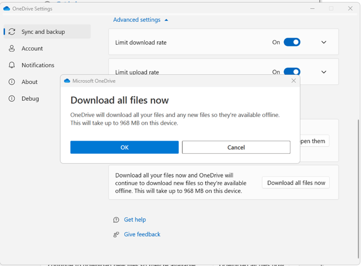Close the OneDrive Settings window

click(350, 9)
